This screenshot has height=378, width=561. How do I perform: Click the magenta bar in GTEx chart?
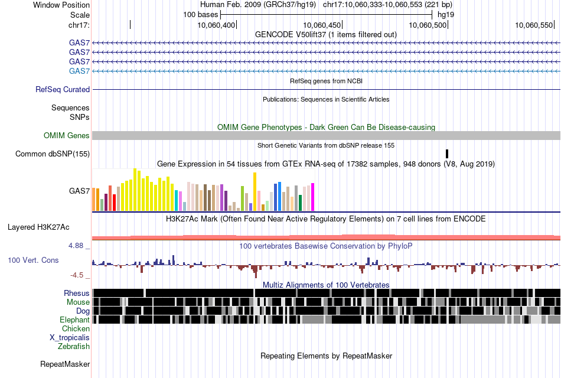313,197
